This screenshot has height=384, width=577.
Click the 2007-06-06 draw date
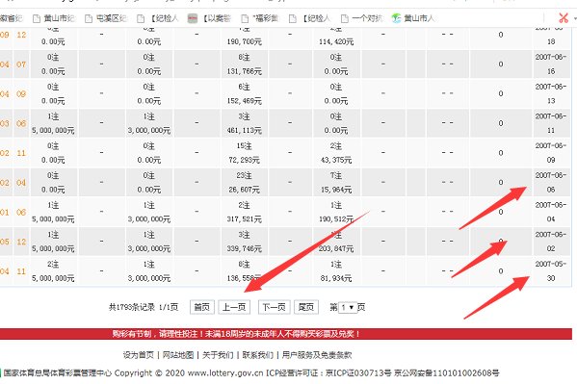(550, 183)
